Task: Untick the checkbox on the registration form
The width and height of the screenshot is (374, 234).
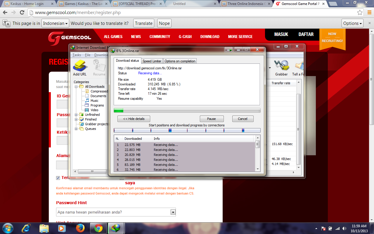Action: pos(58,178)
